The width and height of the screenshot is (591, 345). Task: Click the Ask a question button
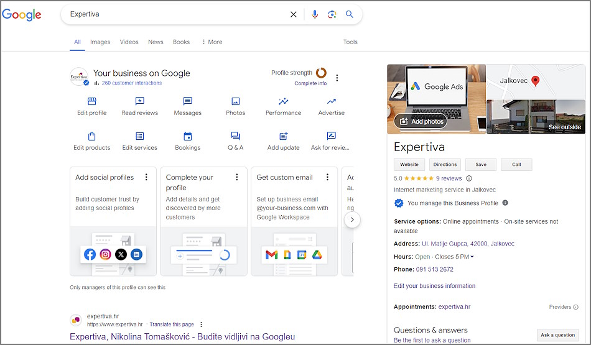tap(557, 335)
